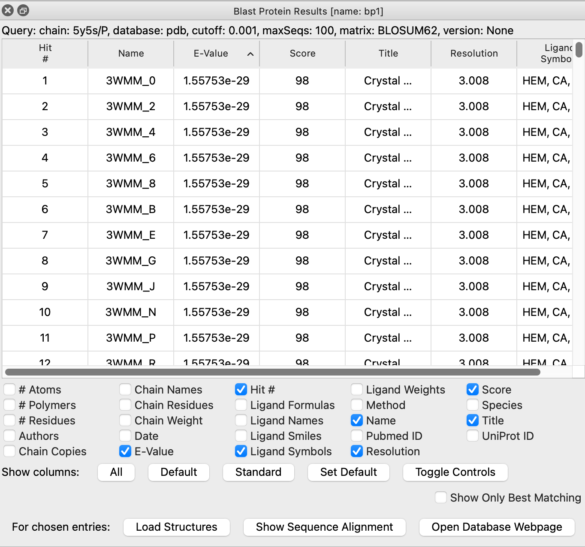The image size is (585, 547).
Task: Click the horizontal scrollbar under the table
Action: (272, 372)
